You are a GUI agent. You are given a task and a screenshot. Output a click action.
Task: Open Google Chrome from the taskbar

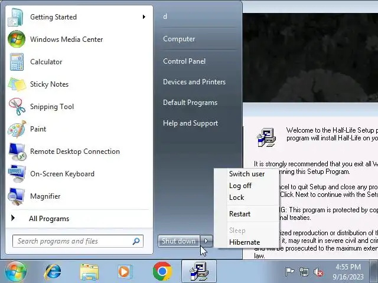[x=162, y=271]
